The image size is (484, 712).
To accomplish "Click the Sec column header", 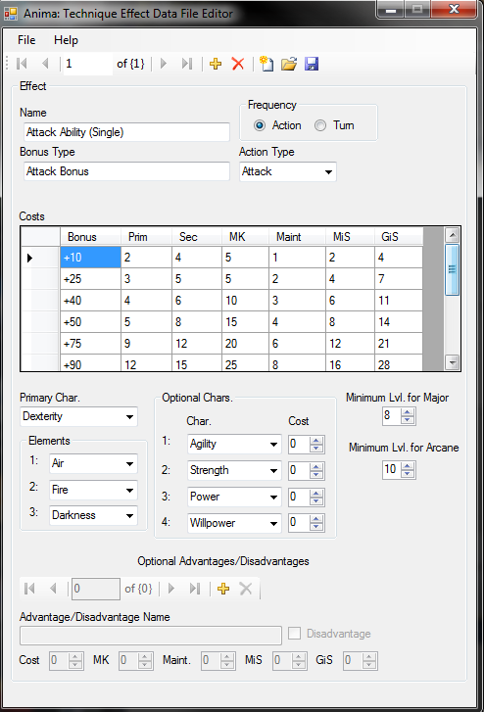I will pyautogui.click(x=197, y=237).
